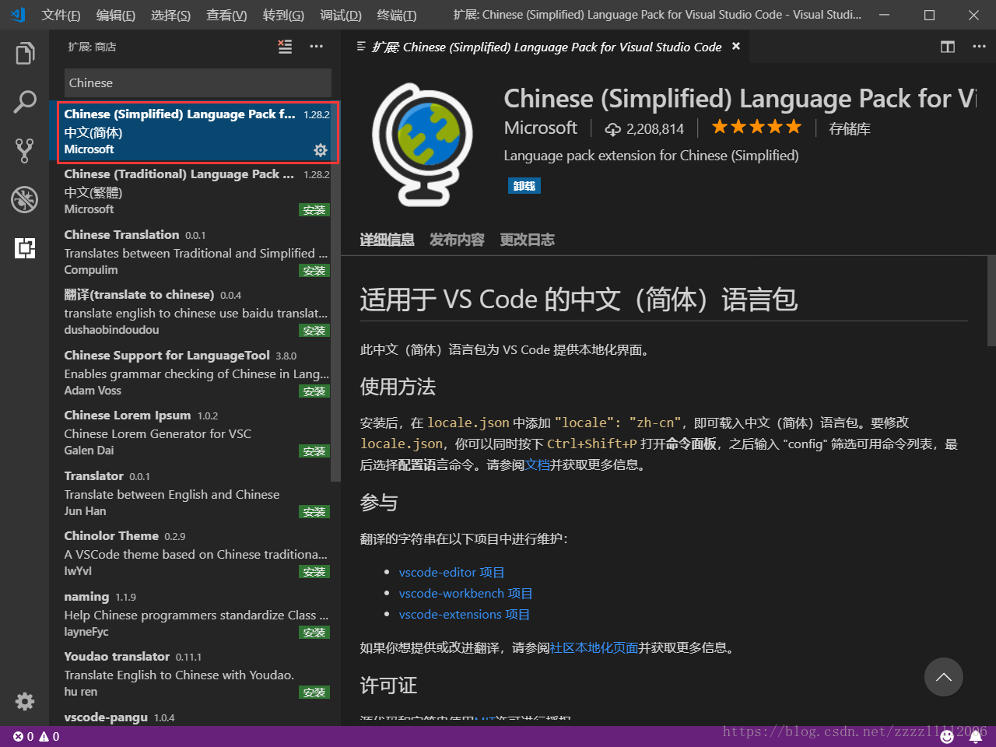This screenshot has height=747, width=996.
Task: Open the 社区本地化页面 link
Action: click(x=594, y=648)
